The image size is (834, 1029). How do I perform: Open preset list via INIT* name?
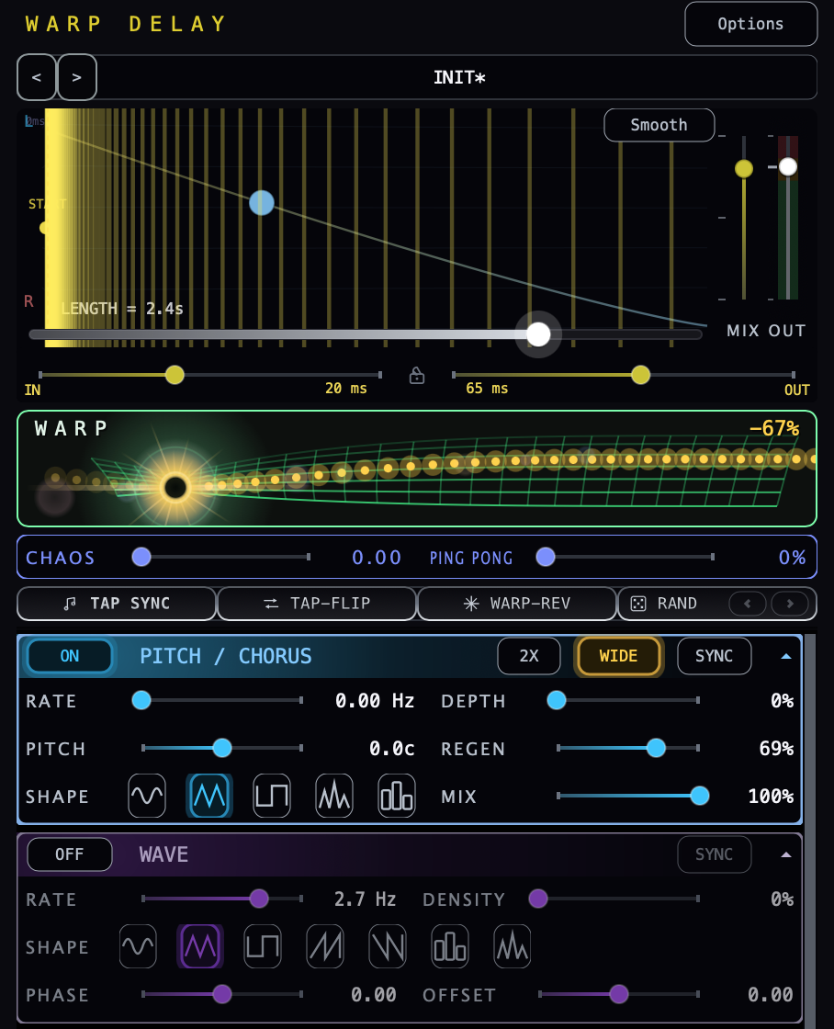[x=459, y=77]
